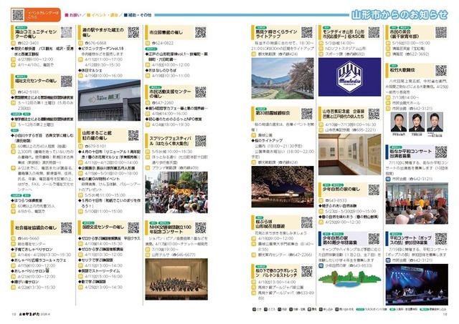The image size is (459, 324).
Task: Click the 山形市からのお知らせ page title
Action: (399, 13)
